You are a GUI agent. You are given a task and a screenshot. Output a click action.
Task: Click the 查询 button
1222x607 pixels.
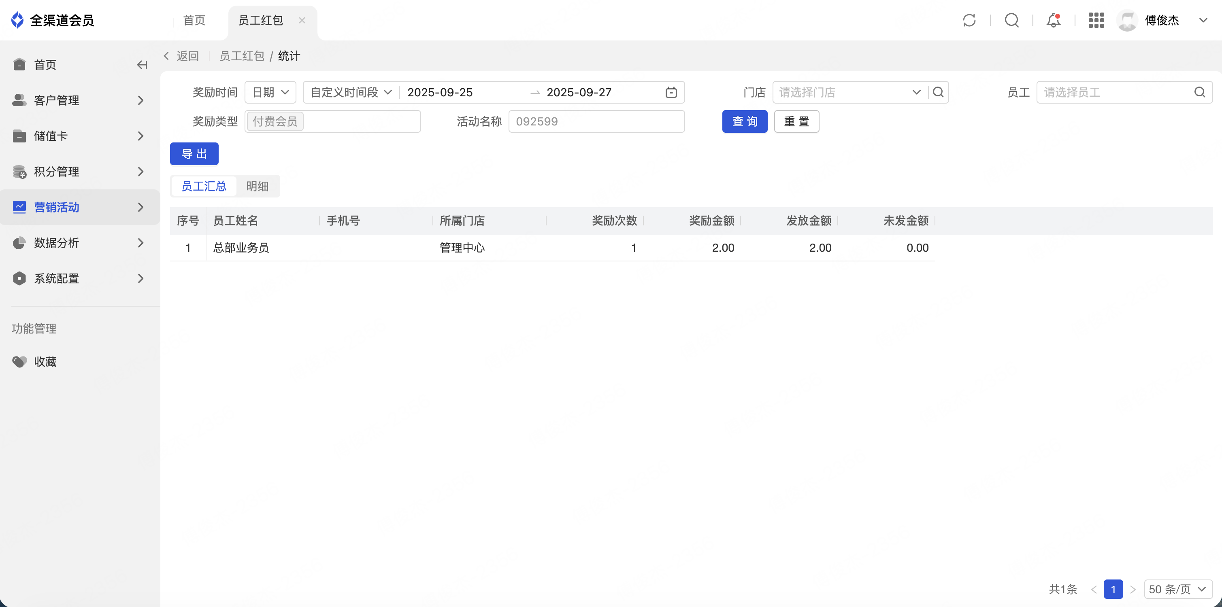744,122
